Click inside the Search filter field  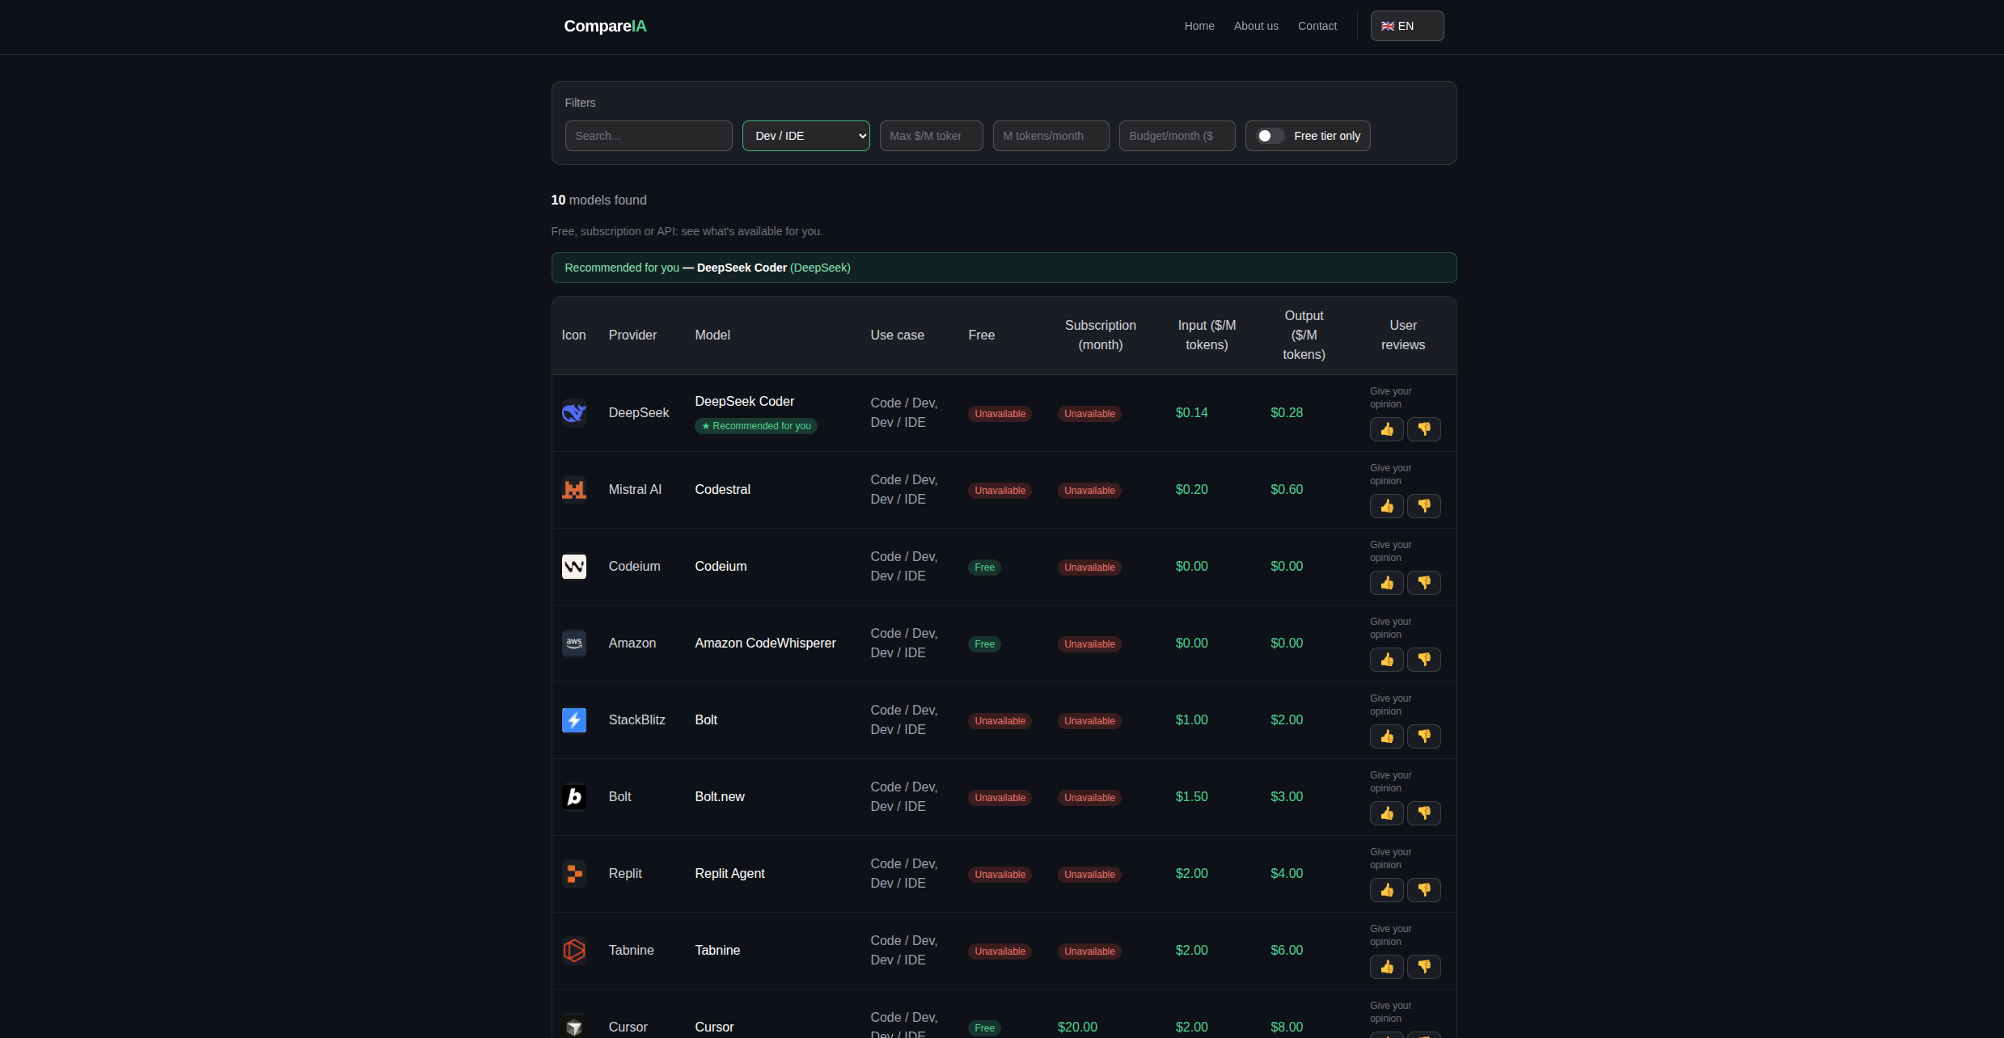pyautogui.click(x=648, y=136)
